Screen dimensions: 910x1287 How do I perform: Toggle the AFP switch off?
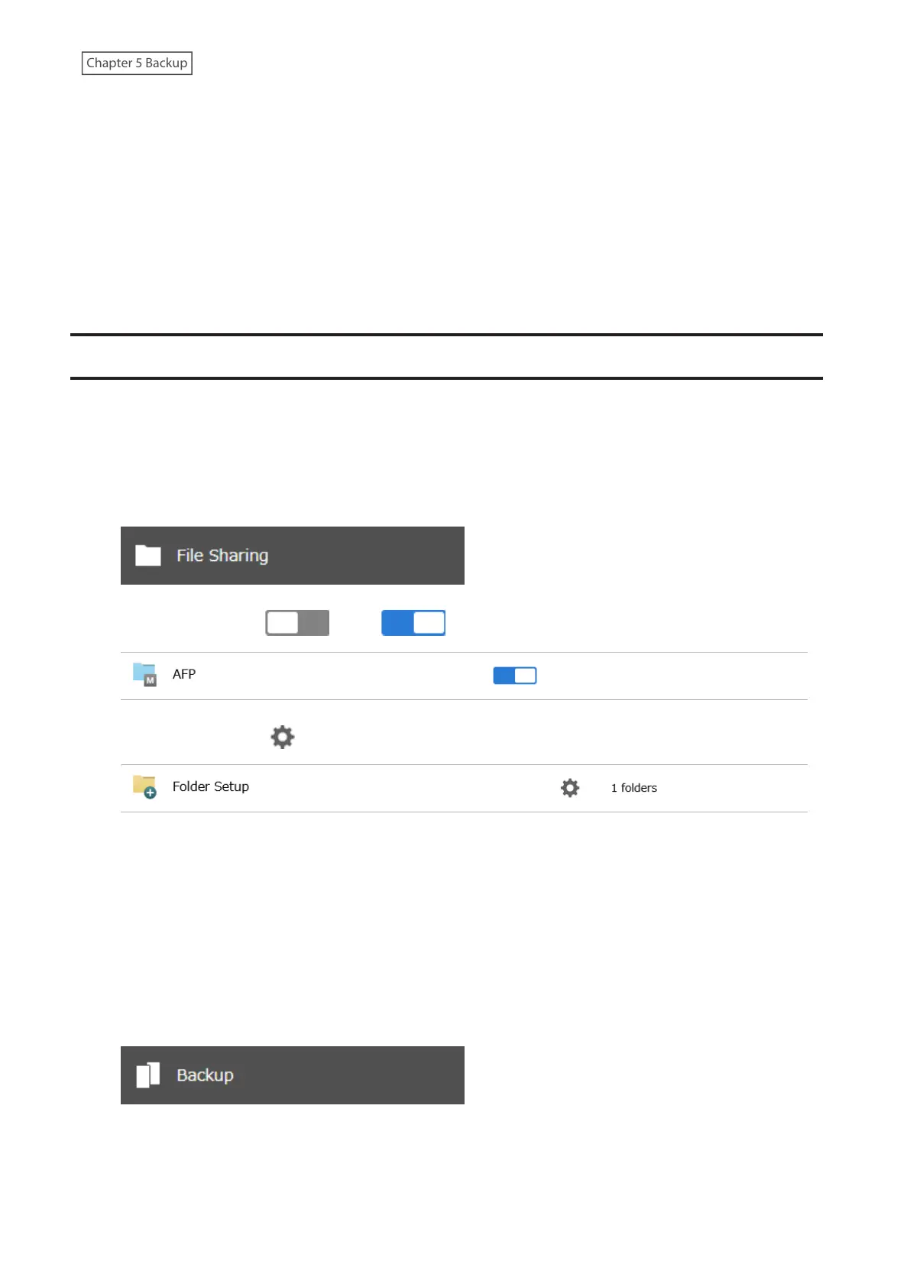(515, 676)
